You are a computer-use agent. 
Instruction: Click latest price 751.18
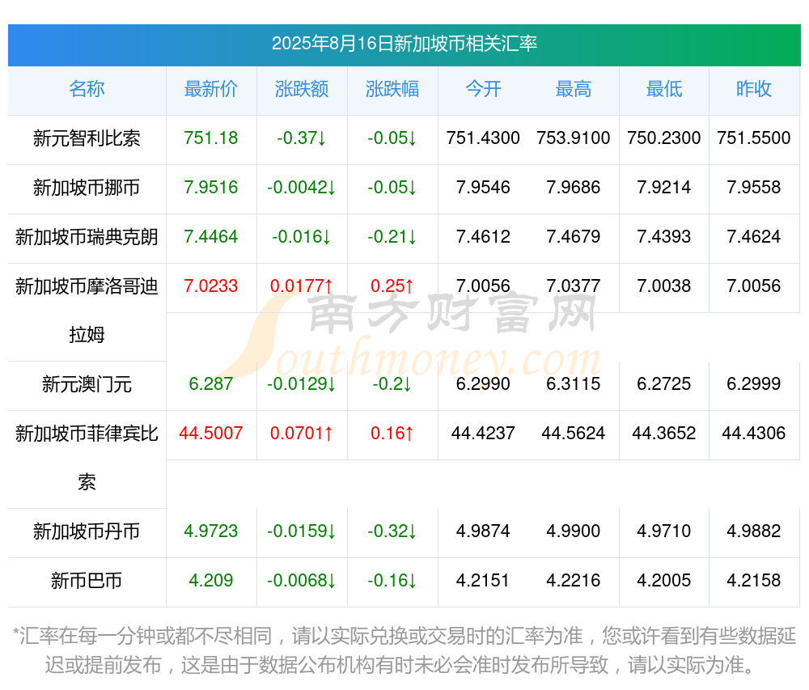pos(211,138)
